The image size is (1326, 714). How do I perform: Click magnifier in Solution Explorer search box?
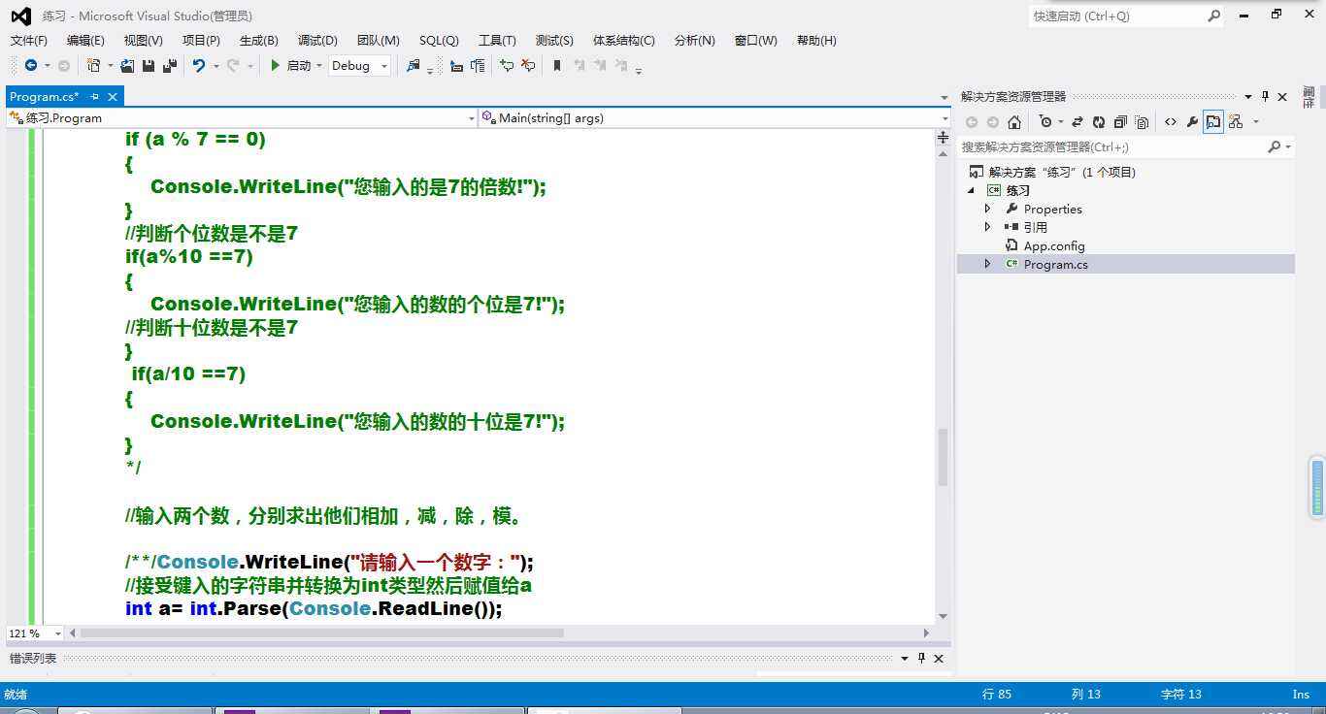pos(1275,146)
